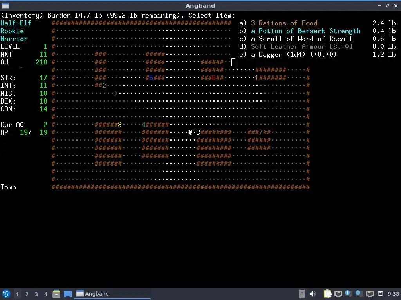
Task: Click the 2.4 lb rations weight
Action: 384,23
